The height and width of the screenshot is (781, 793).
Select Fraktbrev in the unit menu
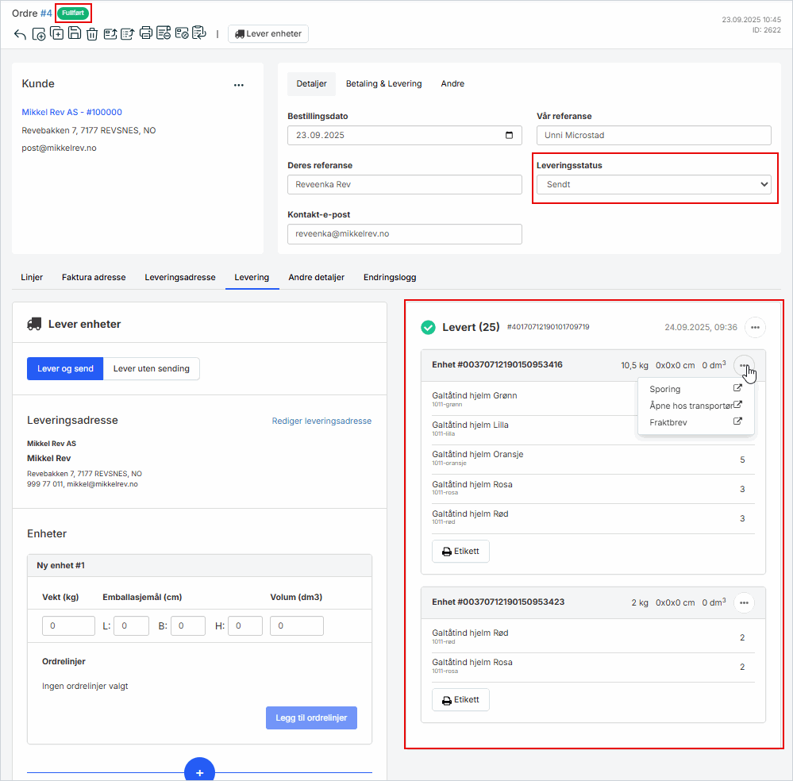click(668, 422)
